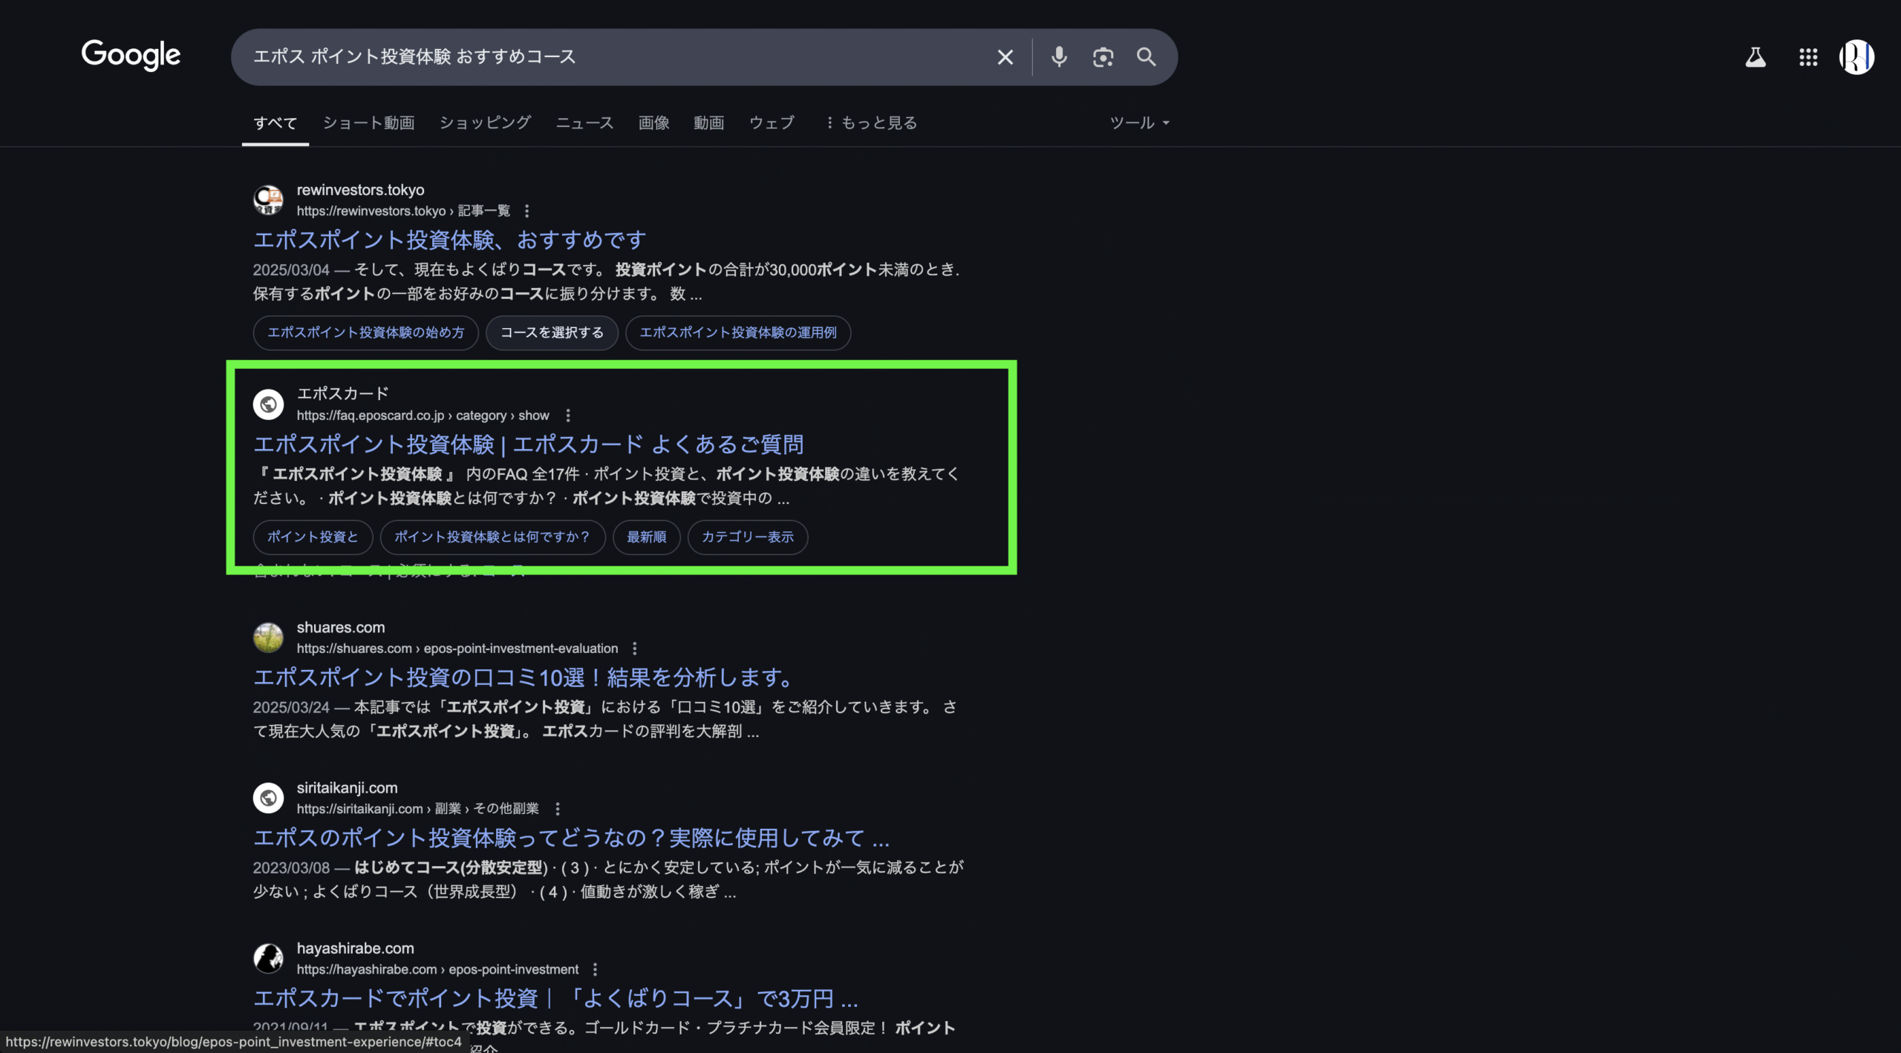Switch to the 画像 tab

click(x=653, y=123)
